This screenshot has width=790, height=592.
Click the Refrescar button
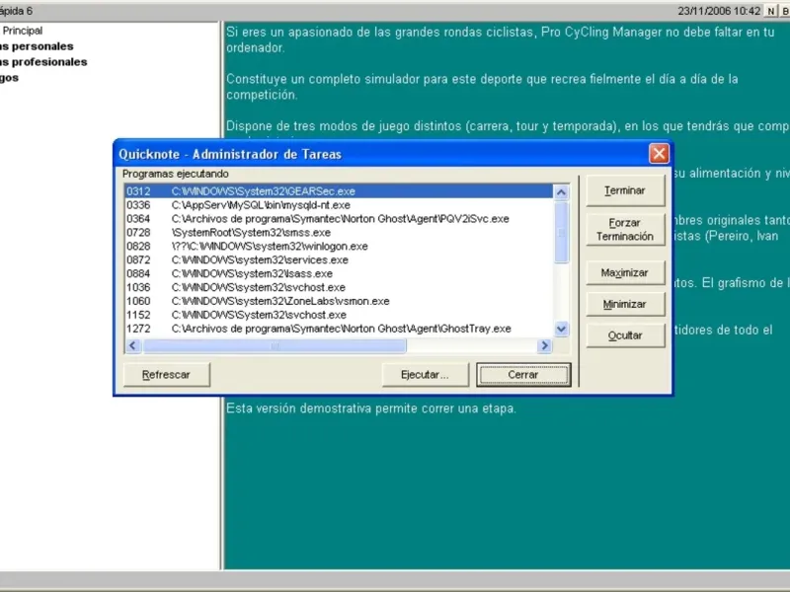tap(166, 375)
